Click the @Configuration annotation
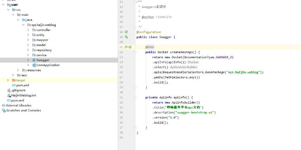 coord(149,32)
